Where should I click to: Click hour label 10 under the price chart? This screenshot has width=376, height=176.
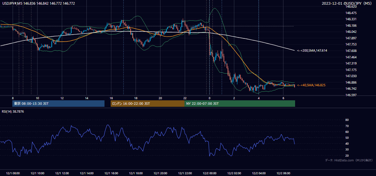pyautogui.click(x=37, y=98)
